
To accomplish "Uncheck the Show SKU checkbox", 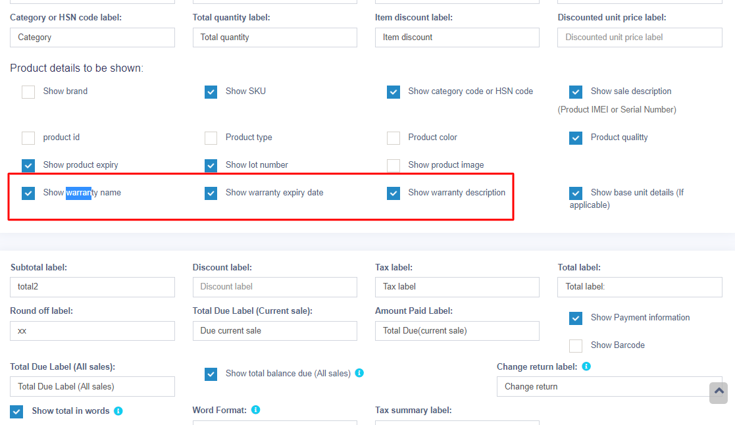I will [x=211, y=92].
